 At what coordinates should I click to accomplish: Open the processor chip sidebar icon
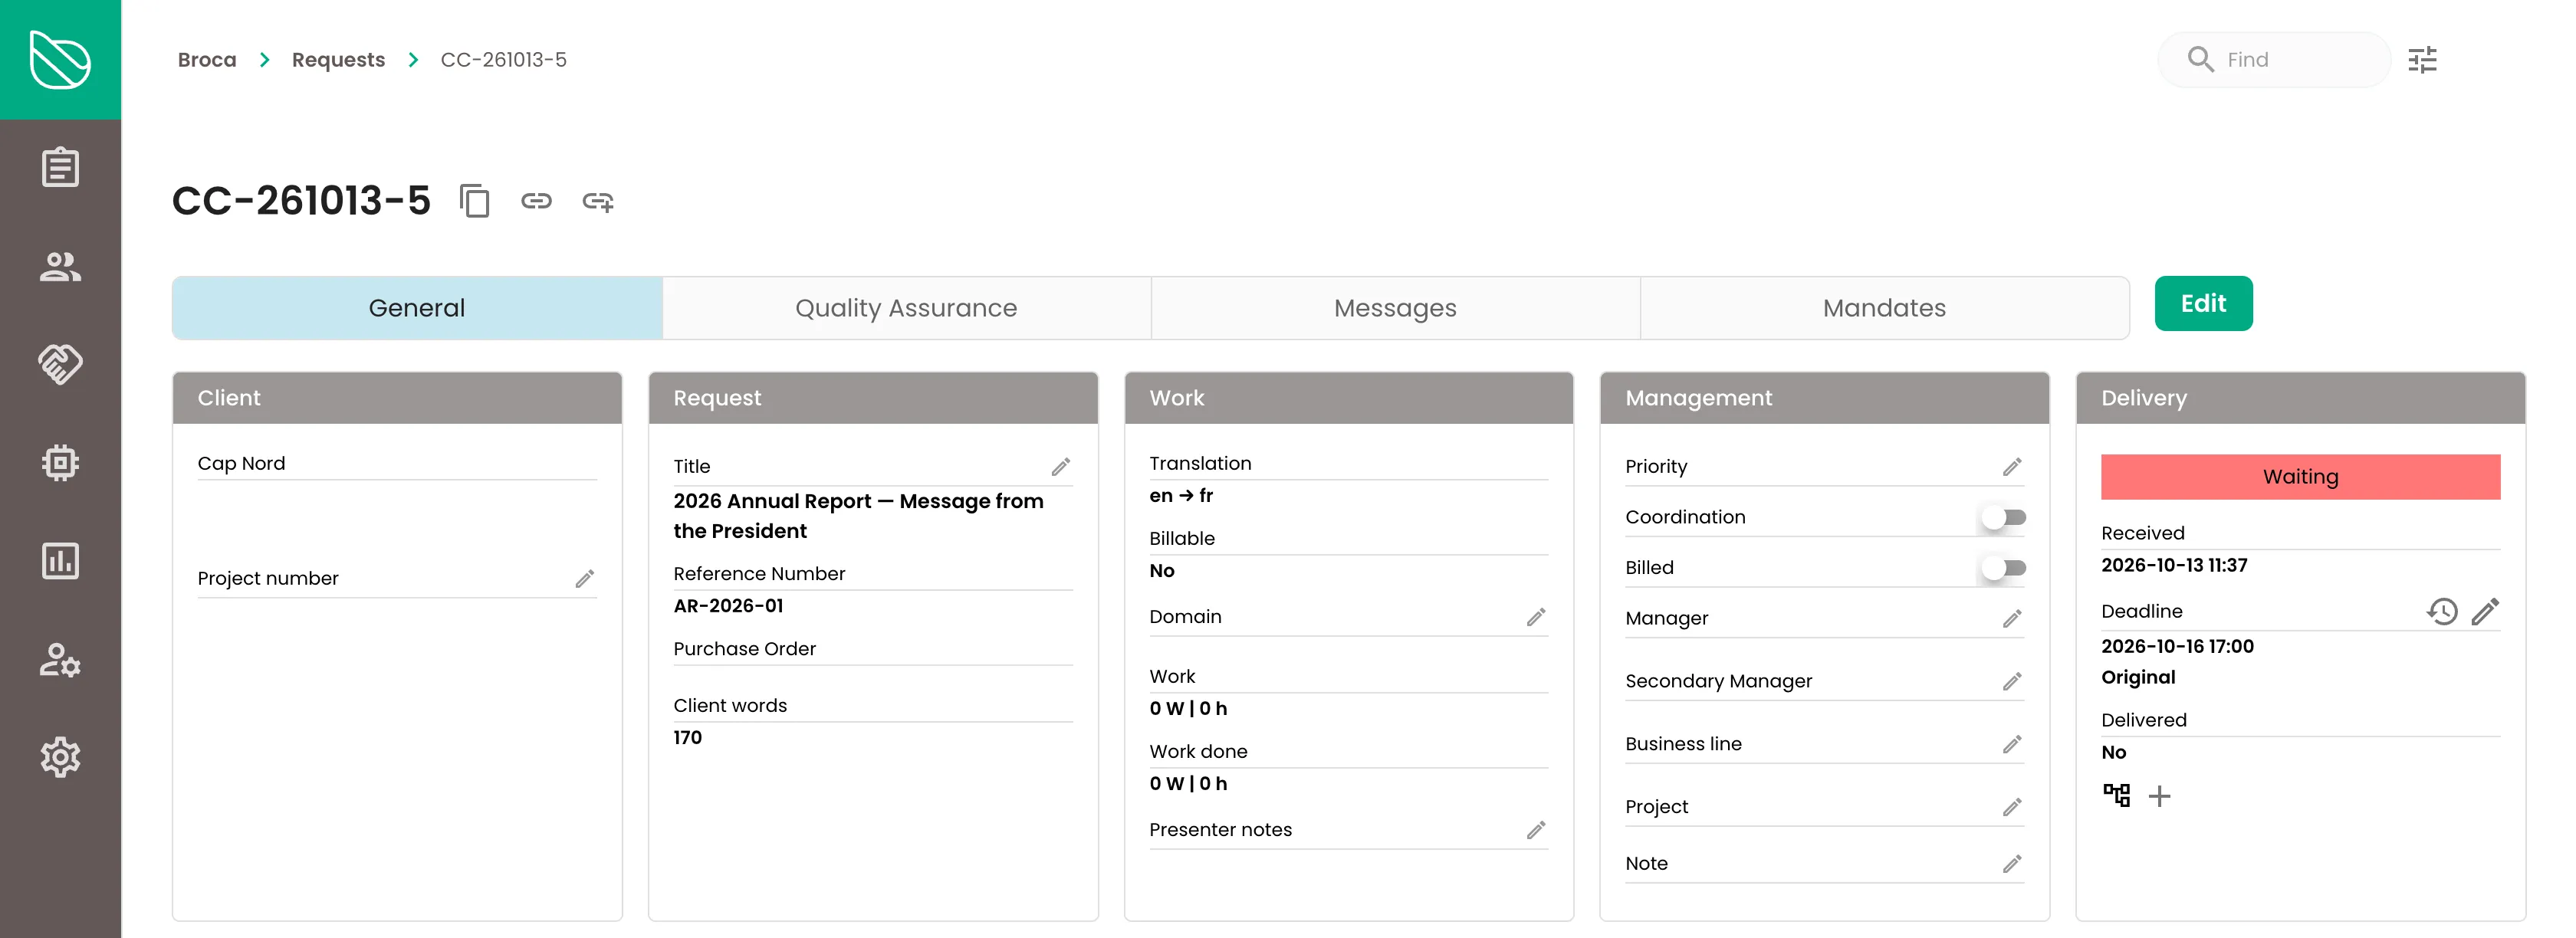pos(60,462)
